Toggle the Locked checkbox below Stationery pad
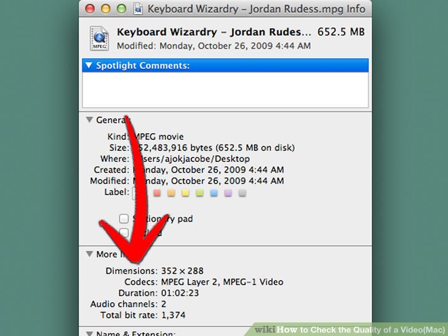The image size is (448, 336). pyautogui.click(x=124, y=232)
